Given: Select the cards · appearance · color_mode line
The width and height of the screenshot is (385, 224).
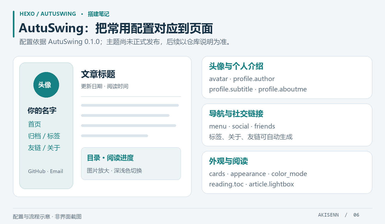Looking at the screenshot, I should click(258, 174).
